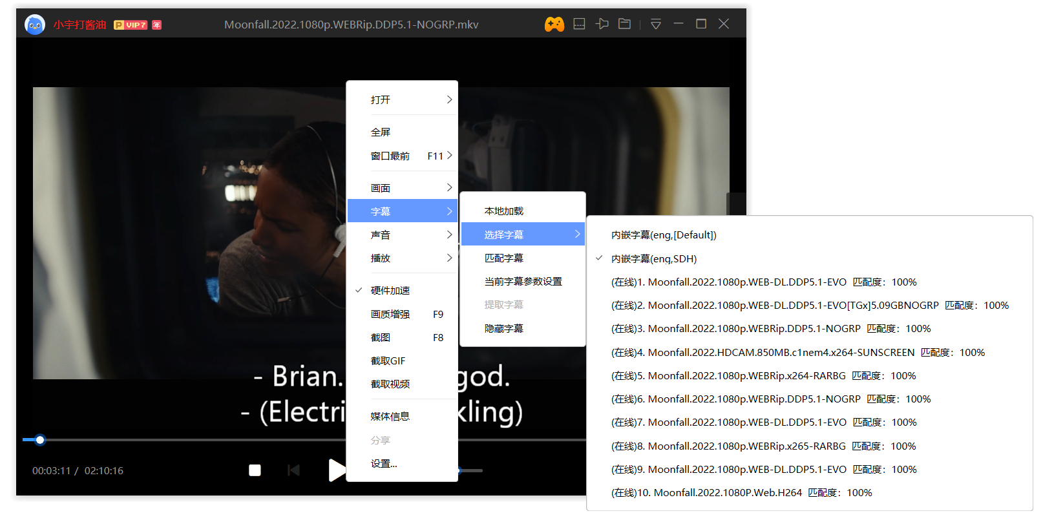Select 隐藏字幕 to hide subtitles

(x=503, y=329)
